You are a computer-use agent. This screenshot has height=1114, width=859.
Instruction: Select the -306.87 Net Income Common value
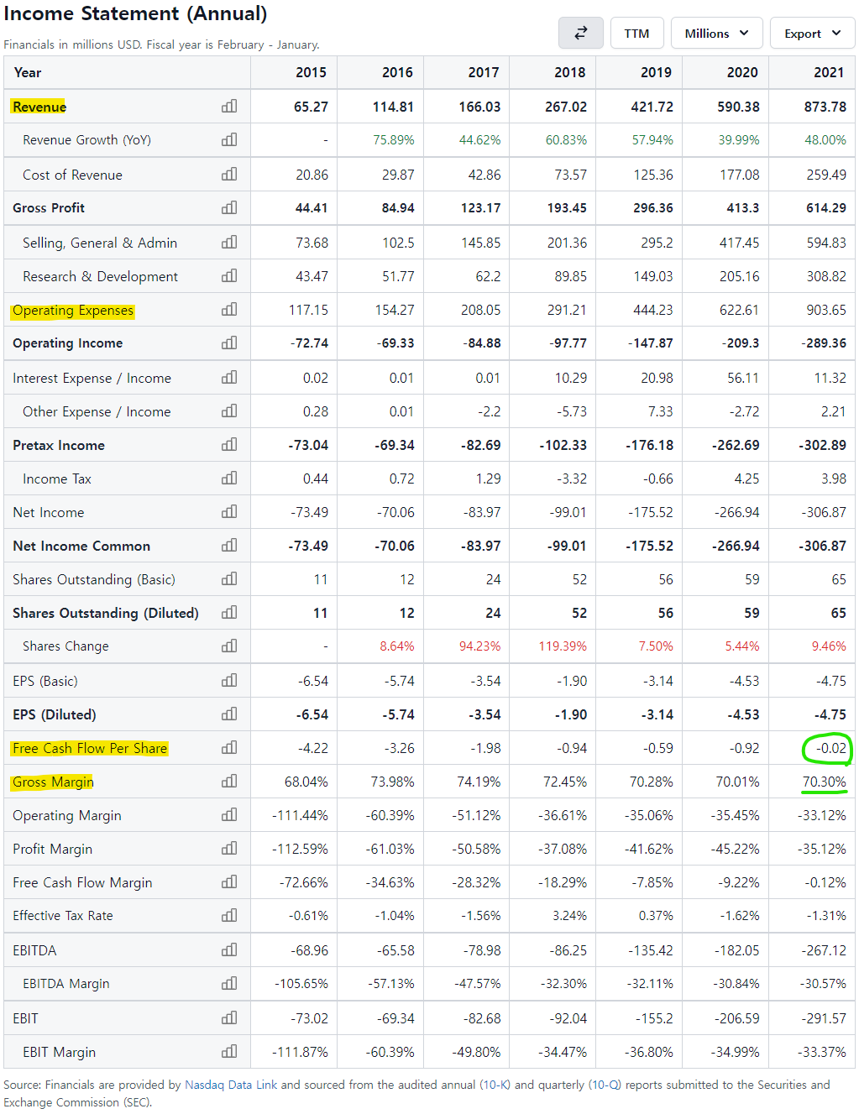[x=823, y=546]
